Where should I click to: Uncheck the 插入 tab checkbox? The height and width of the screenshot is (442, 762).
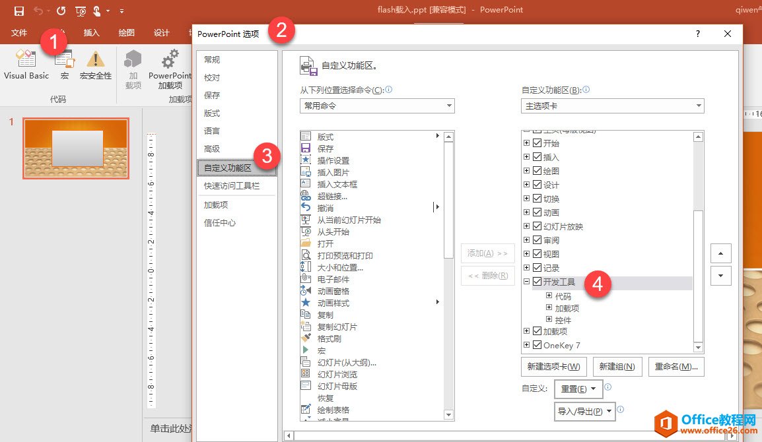[537, 157]
